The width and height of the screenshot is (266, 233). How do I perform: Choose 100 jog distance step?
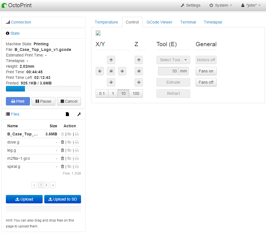point(136,93)
